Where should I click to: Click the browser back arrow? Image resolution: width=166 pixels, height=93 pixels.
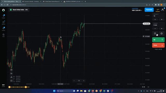[x=2, y=5]
